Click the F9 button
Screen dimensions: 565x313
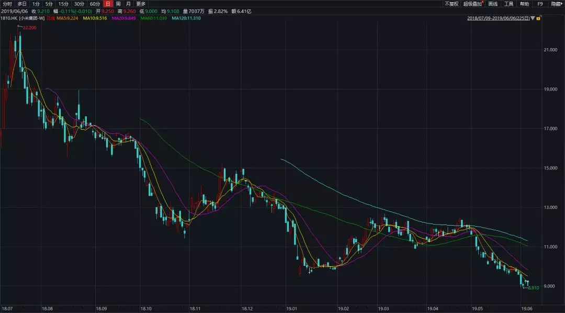click(x=540, y=4)
